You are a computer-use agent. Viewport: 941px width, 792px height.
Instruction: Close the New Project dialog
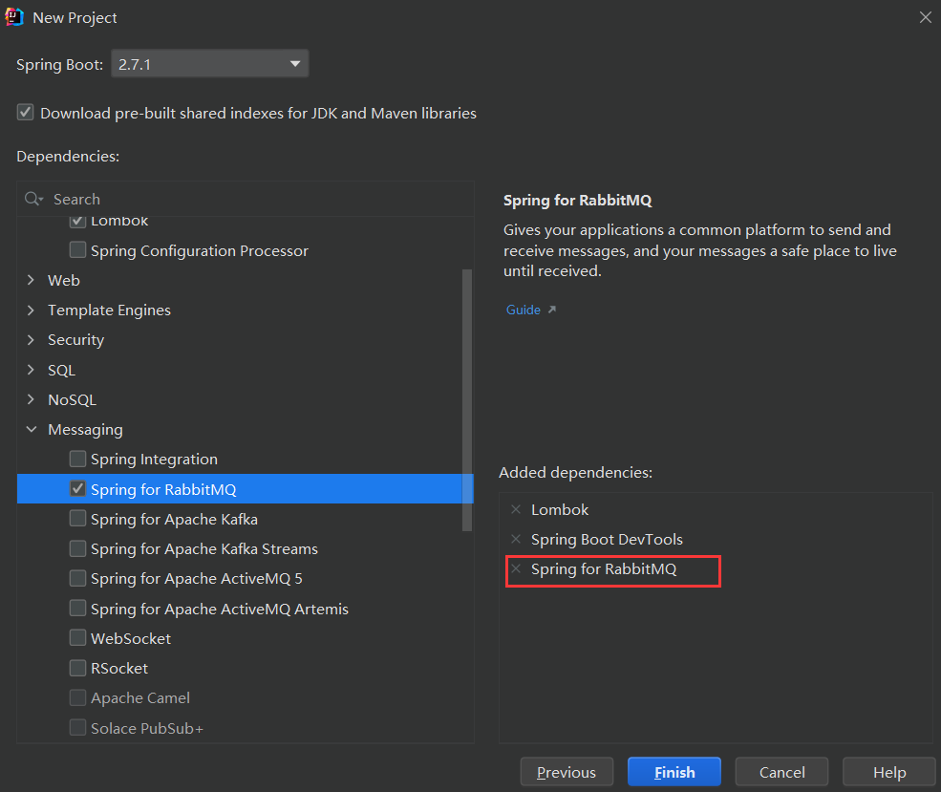[926, 17]
